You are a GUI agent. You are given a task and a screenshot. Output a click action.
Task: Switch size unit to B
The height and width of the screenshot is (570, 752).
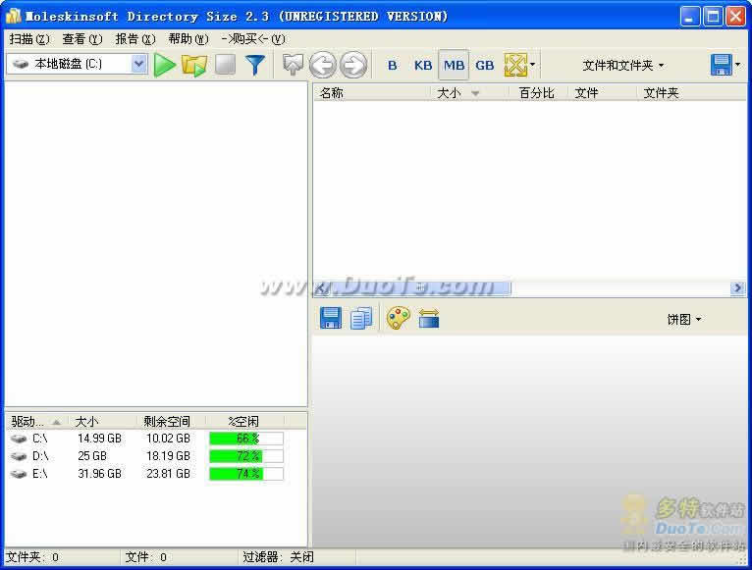point(393,65)
